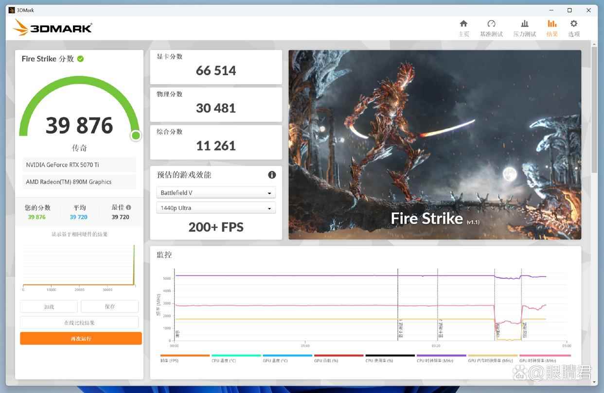The height and width of the screenshot is (393, 604).
Task: Toggle the CPU 使用率 (%) legend series
Action: 390,359
